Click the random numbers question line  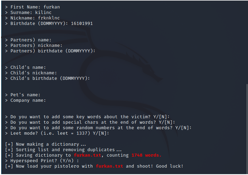(98, 128)
